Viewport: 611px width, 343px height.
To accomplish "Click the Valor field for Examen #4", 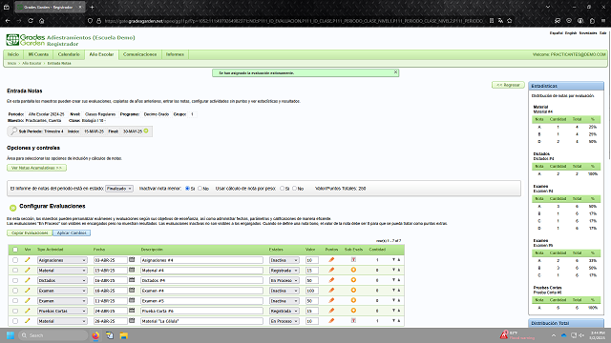I will (312, 291).
